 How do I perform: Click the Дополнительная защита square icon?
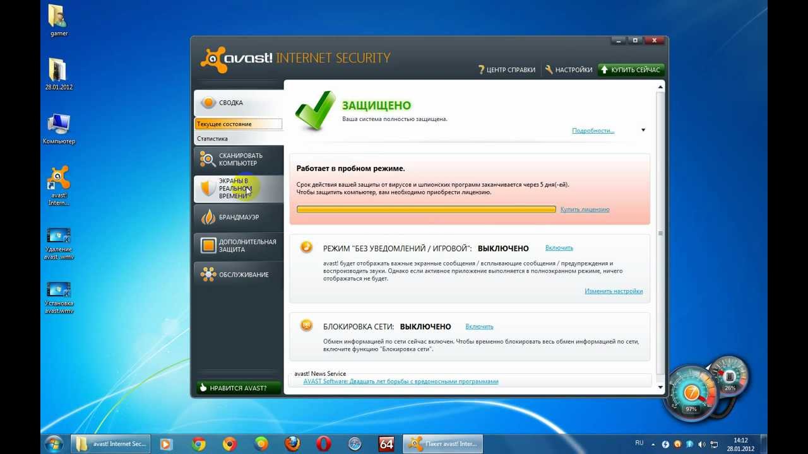[x=208, y=245]
